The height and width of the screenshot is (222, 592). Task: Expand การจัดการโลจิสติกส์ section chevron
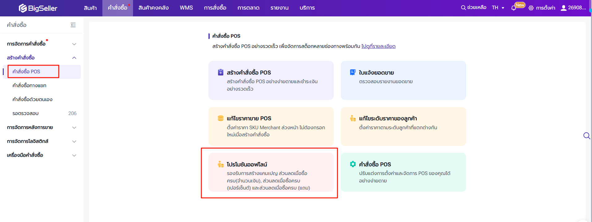(x=74, y=141)
